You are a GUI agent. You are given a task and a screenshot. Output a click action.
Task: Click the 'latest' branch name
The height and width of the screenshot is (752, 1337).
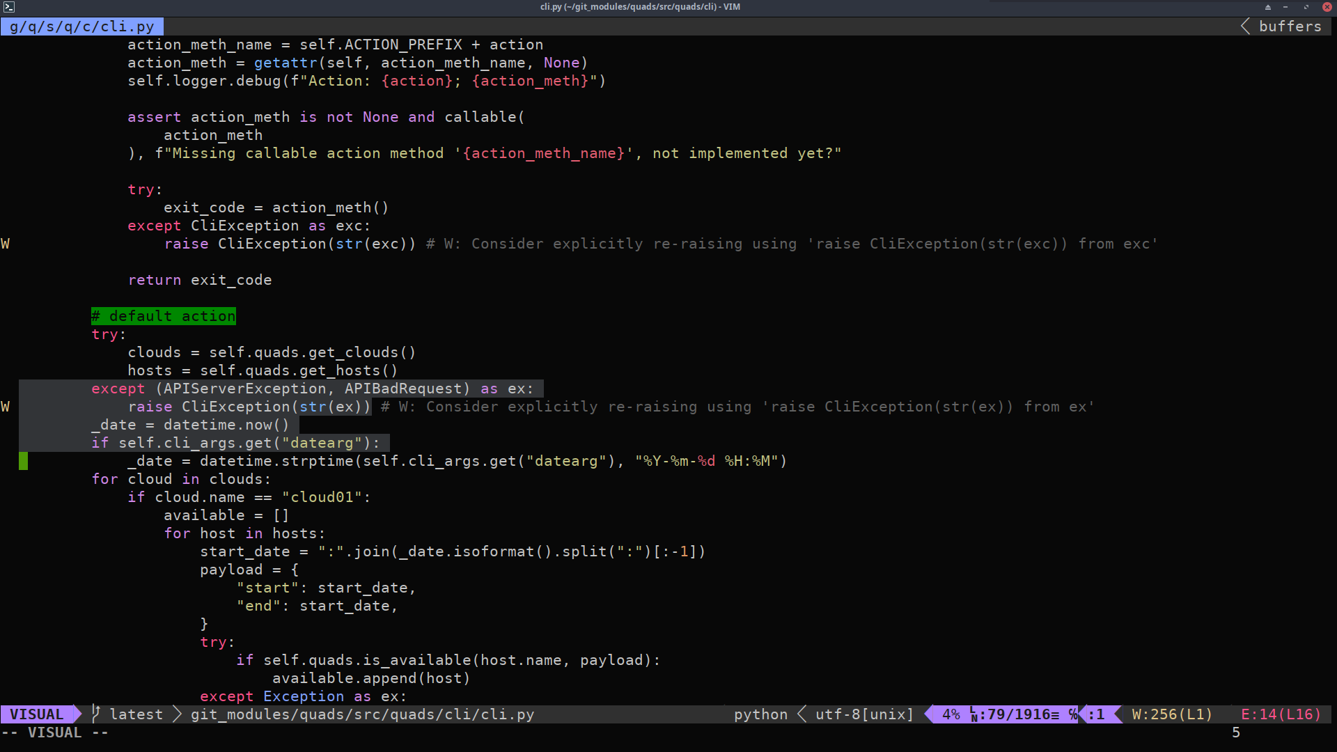tap(136, 714)
